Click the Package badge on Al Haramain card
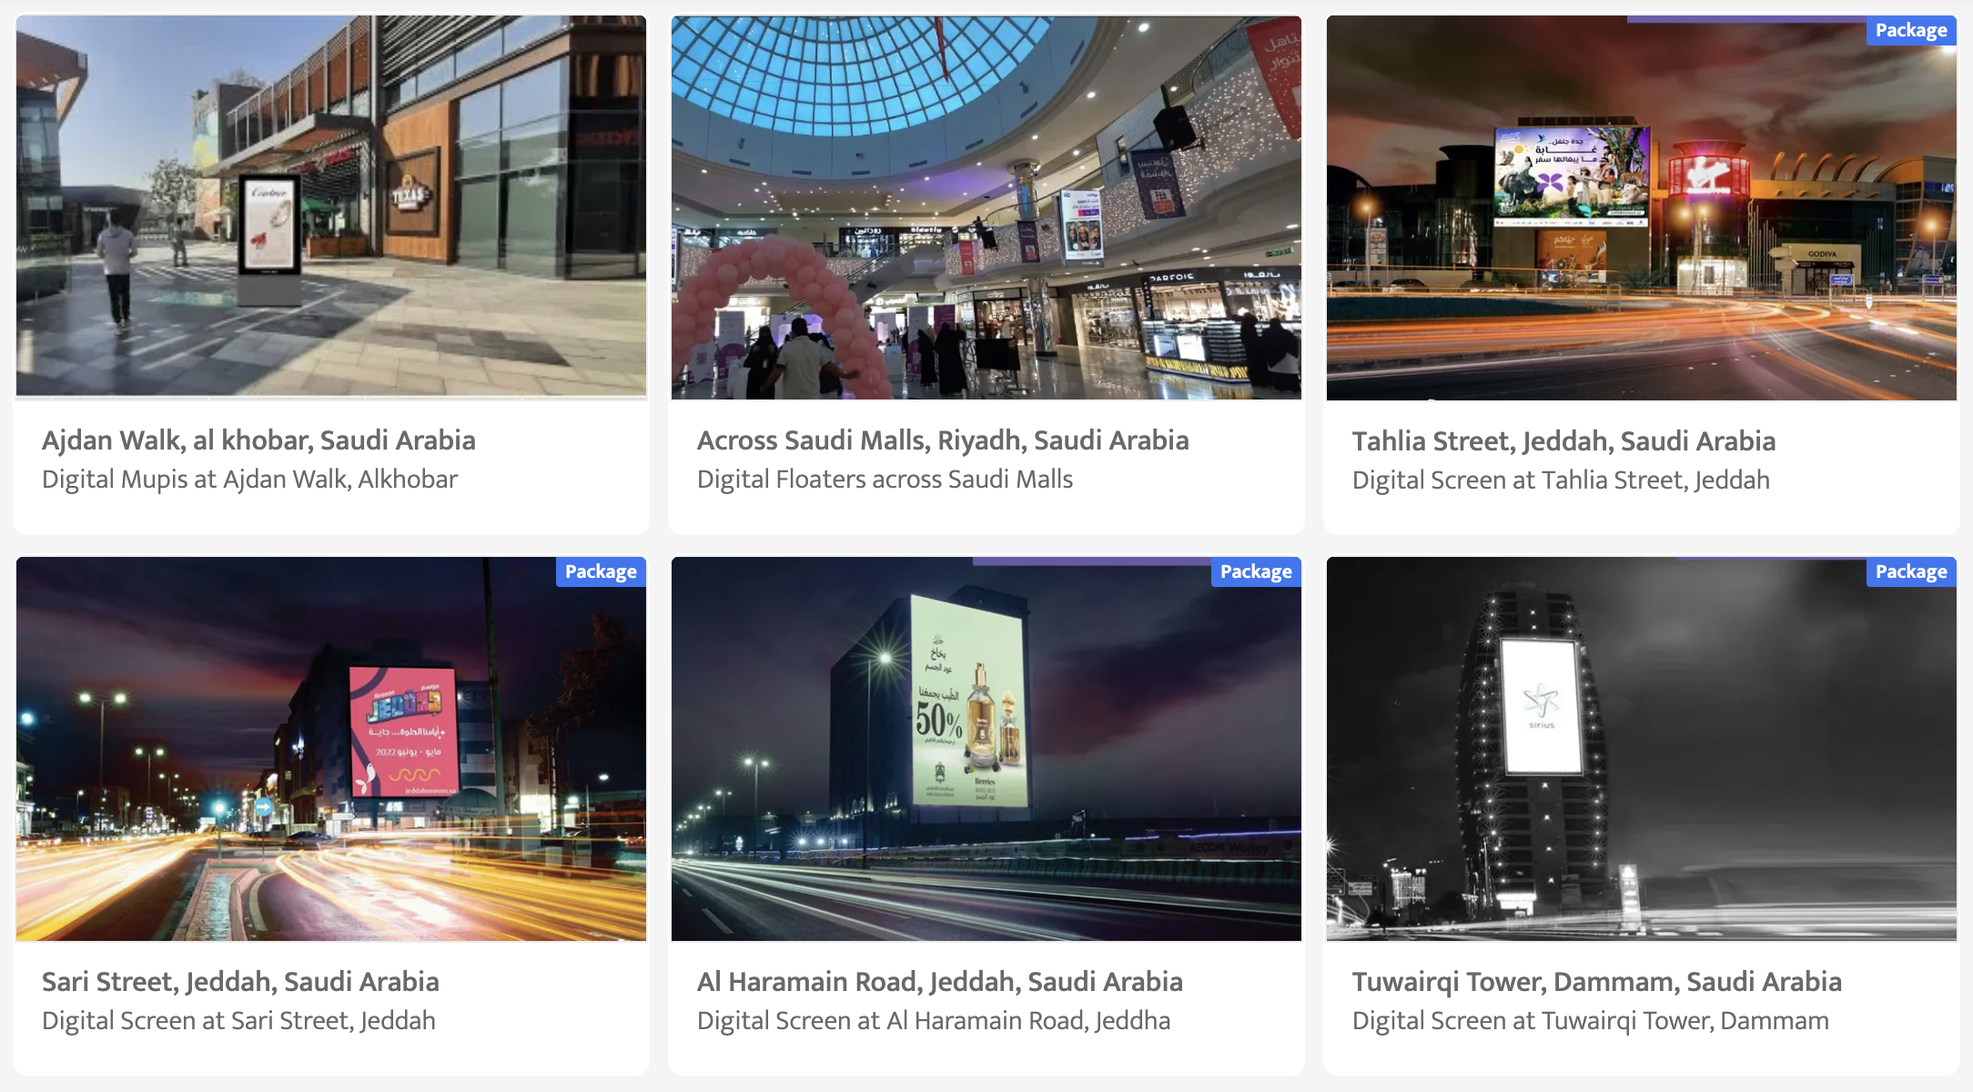This screenshot has height=1092, width=1973. pos(1256,571)
